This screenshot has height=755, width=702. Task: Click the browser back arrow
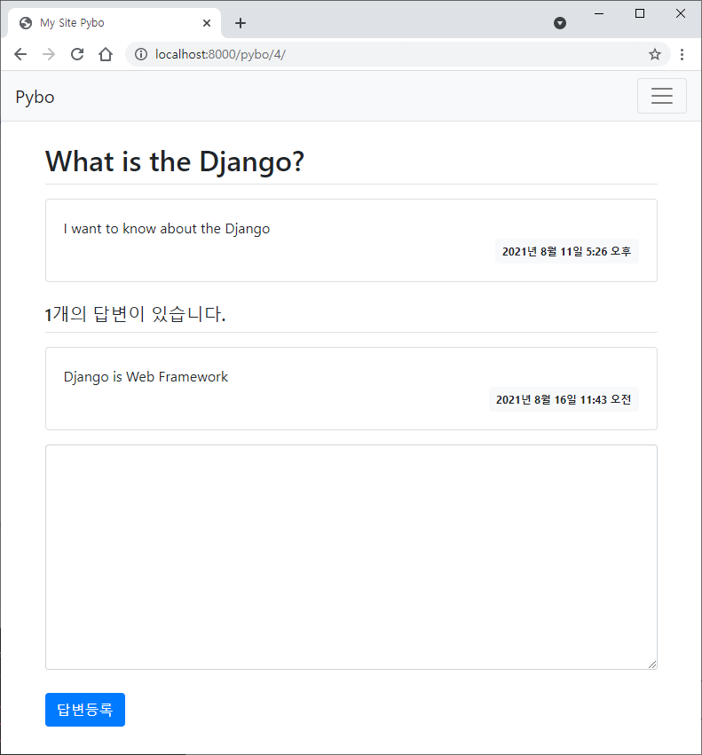pos(20,54)
